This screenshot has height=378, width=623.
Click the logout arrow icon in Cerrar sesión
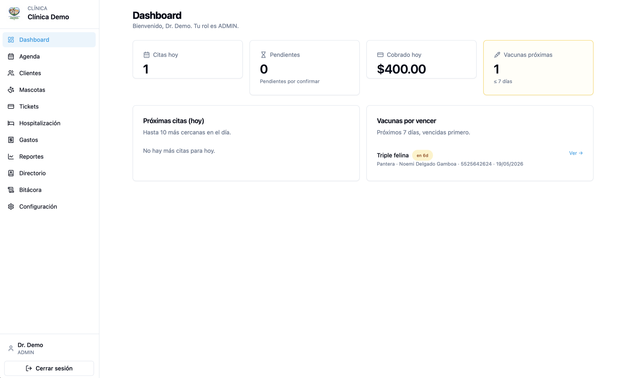click(x=29, y=368)
